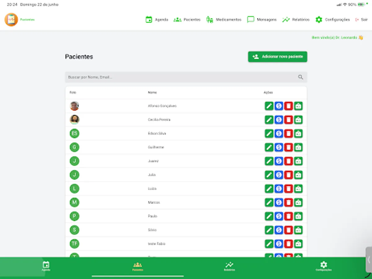Focus the Buscar por Nome, Email field
The height and width of the screenshot is (279, 372).
186,77
